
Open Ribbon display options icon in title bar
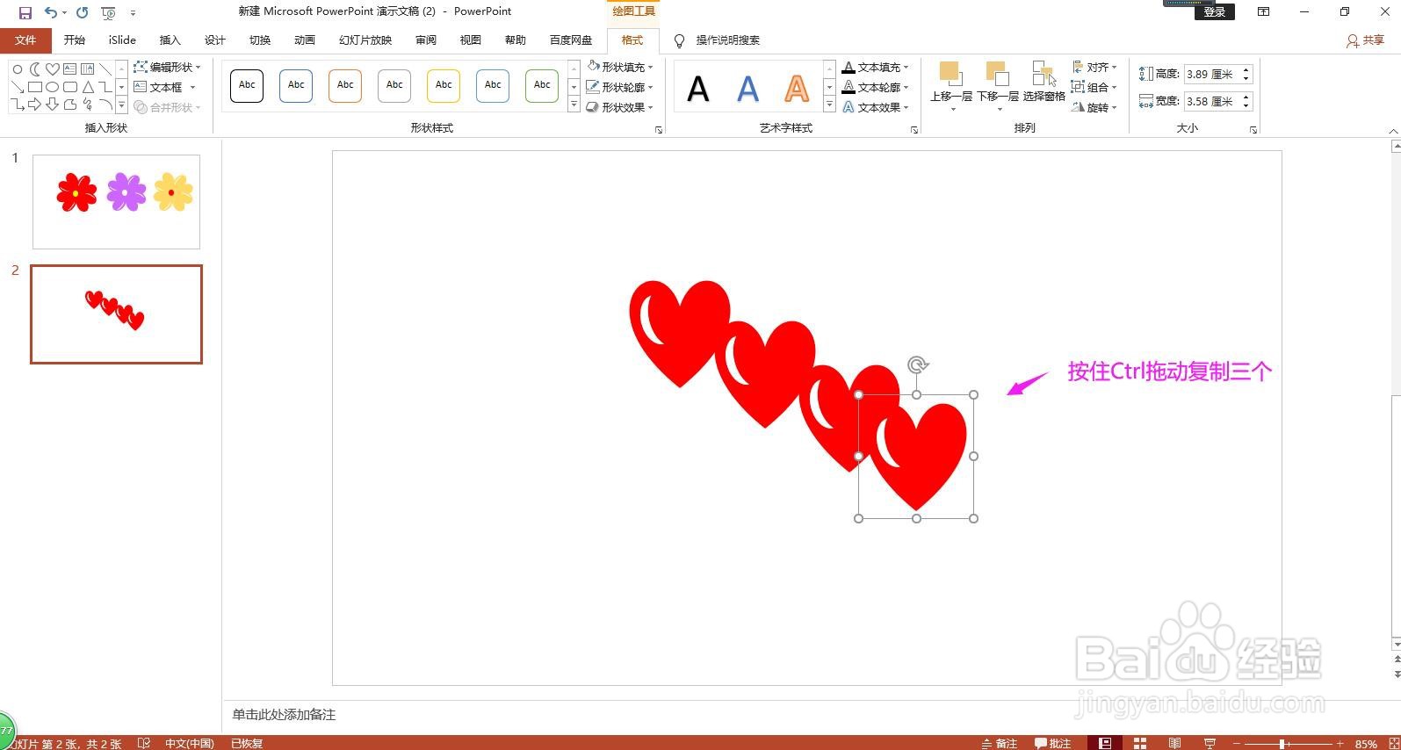(x=1263, y=11)
